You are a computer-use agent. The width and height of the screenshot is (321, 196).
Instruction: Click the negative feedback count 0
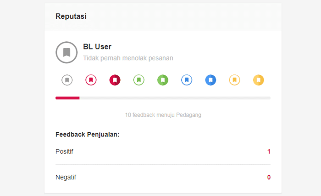click(269, 177)
